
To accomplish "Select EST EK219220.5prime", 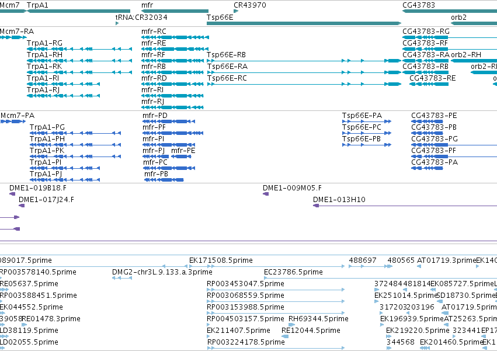I will click(388, 336).
